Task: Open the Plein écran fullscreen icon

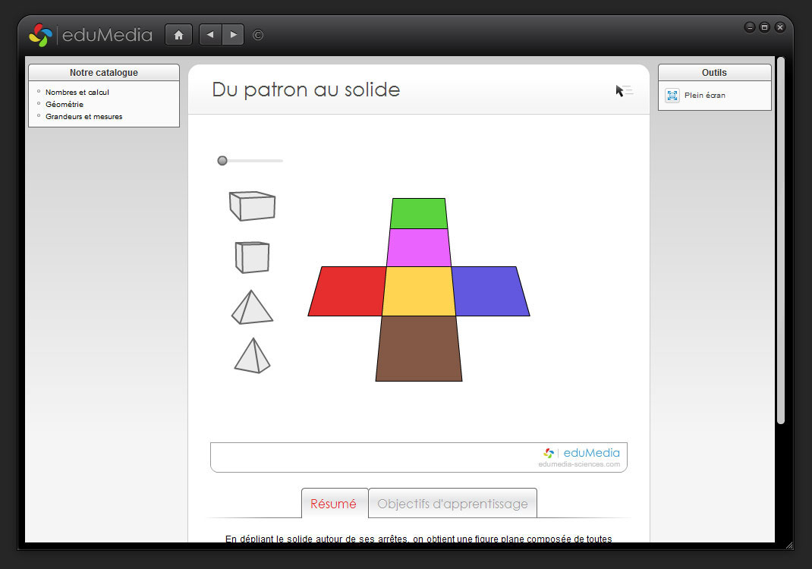Action: tap(672, 96)
